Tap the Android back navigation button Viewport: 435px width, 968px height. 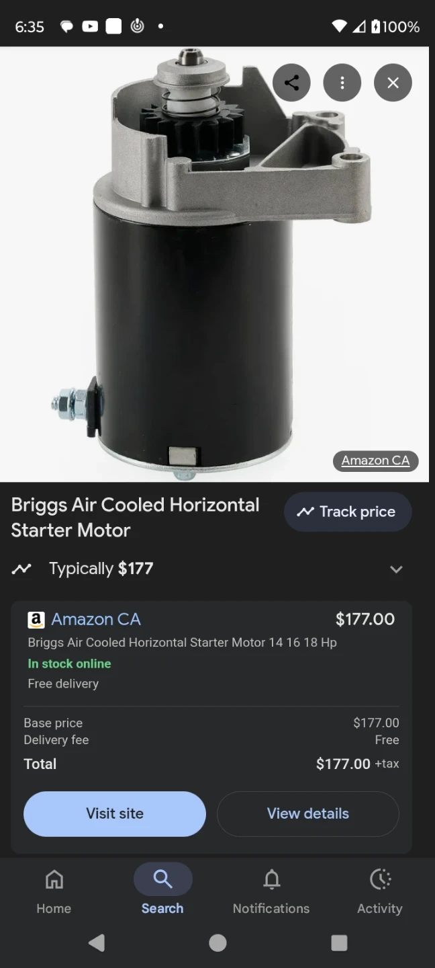(x=97, y=943)
